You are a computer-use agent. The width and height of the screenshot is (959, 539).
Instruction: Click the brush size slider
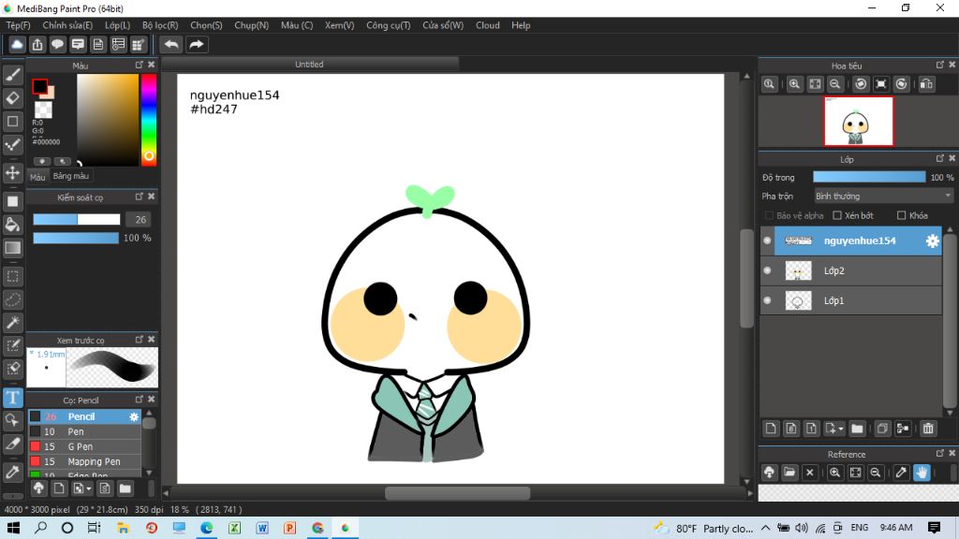tap(77, 219)
